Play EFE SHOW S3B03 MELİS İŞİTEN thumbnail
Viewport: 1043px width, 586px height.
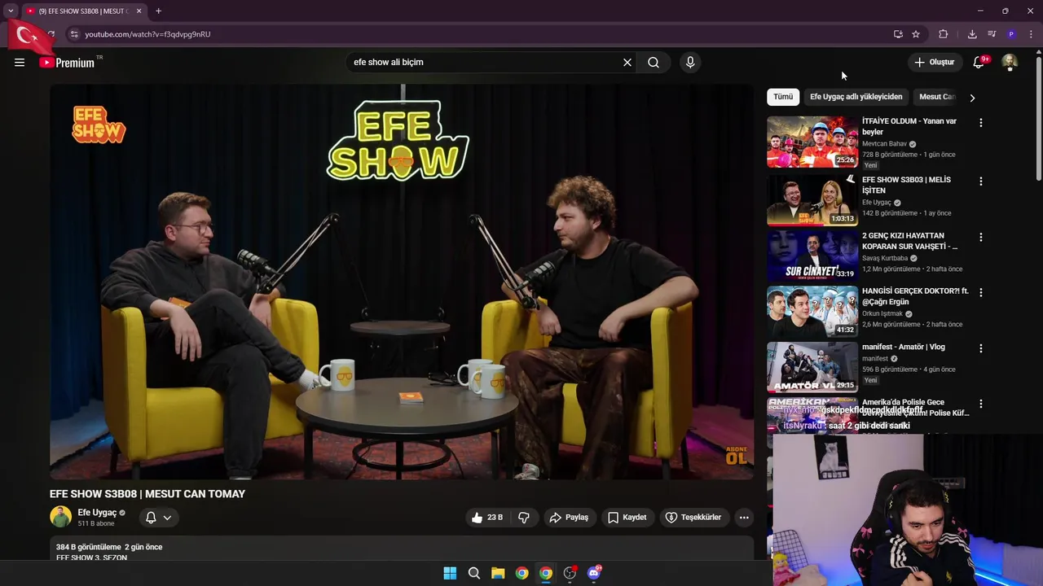(812, 200)
